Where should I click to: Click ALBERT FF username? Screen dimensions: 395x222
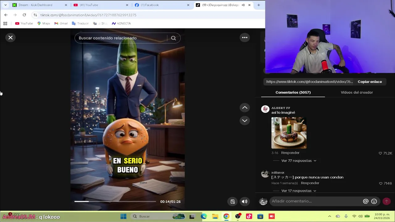coord(281,108)
